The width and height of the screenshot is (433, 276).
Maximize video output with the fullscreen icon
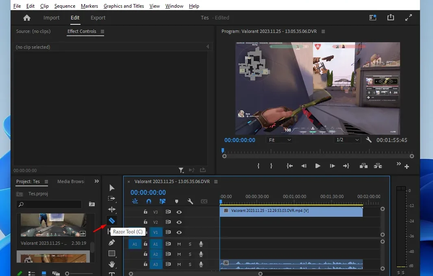(x=409, y=17)
